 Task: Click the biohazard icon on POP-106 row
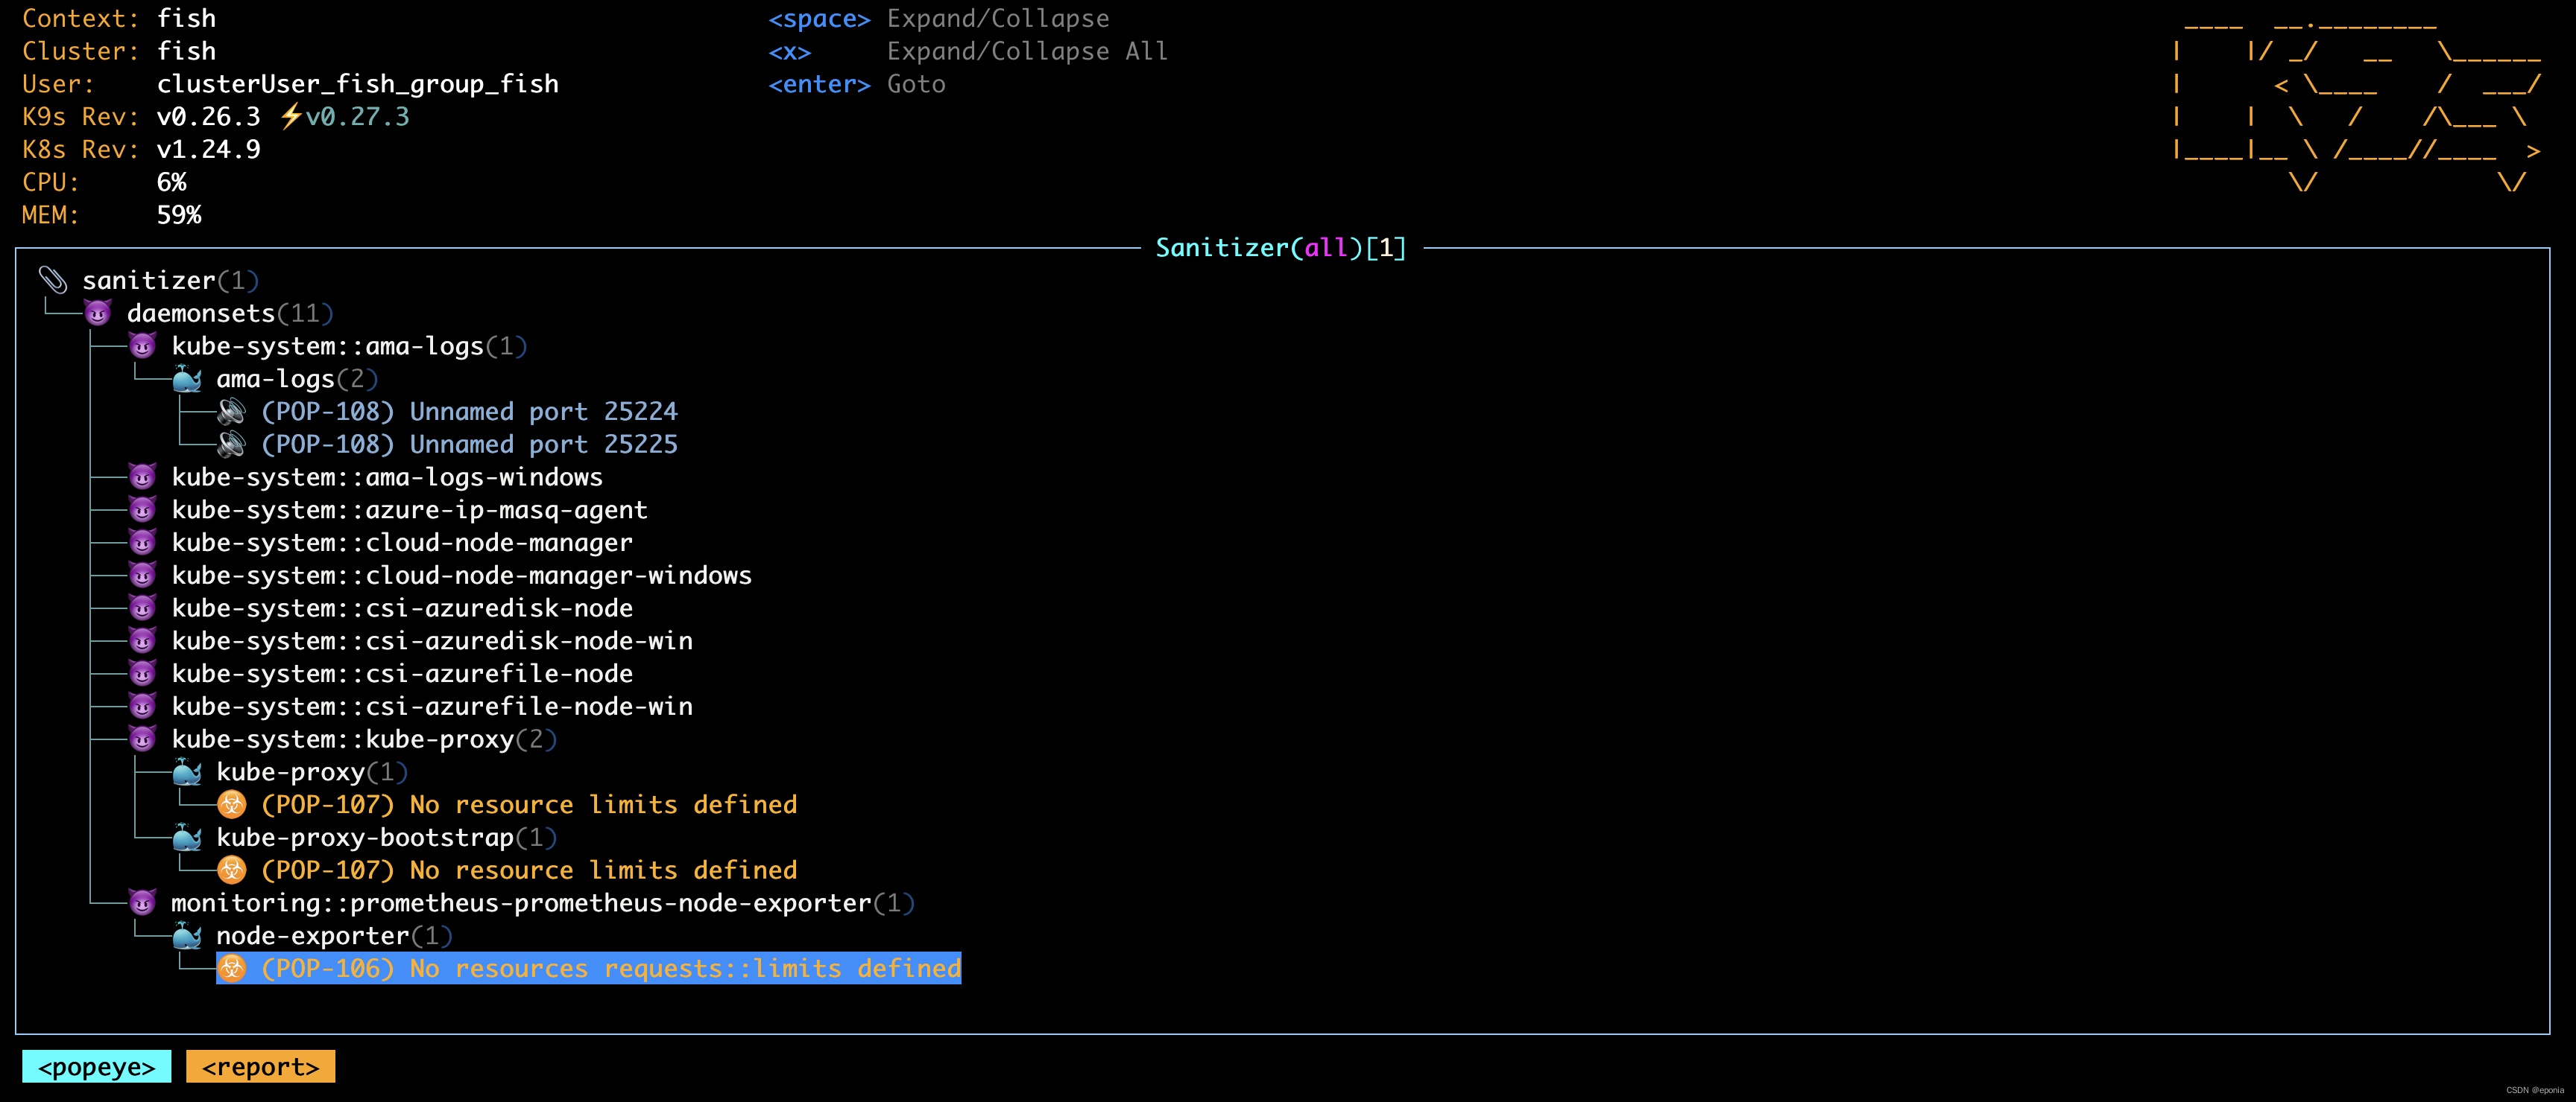click(232, 968)
